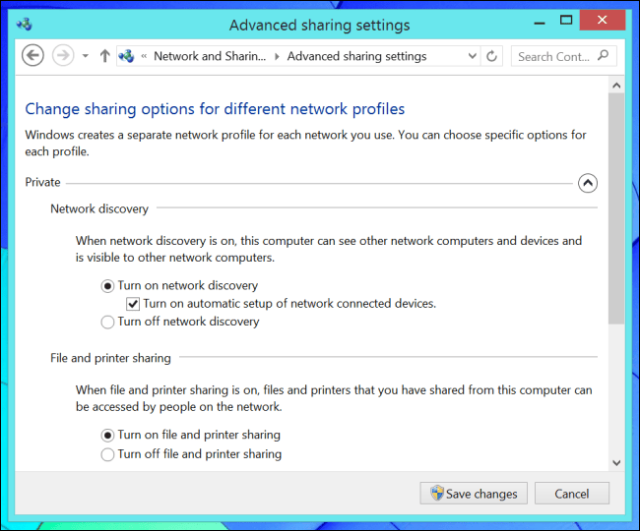Expand the address bar history dropdown
The height and width of the screenshot is (531, 640).
pyautogui.click(x=472, y=56)
